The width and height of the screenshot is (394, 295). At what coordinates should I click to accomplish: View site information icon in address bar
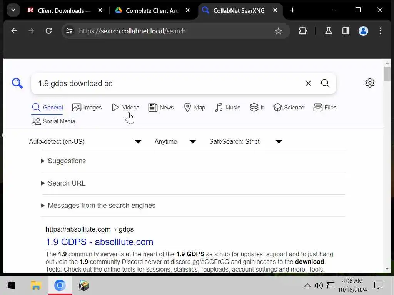69,31
